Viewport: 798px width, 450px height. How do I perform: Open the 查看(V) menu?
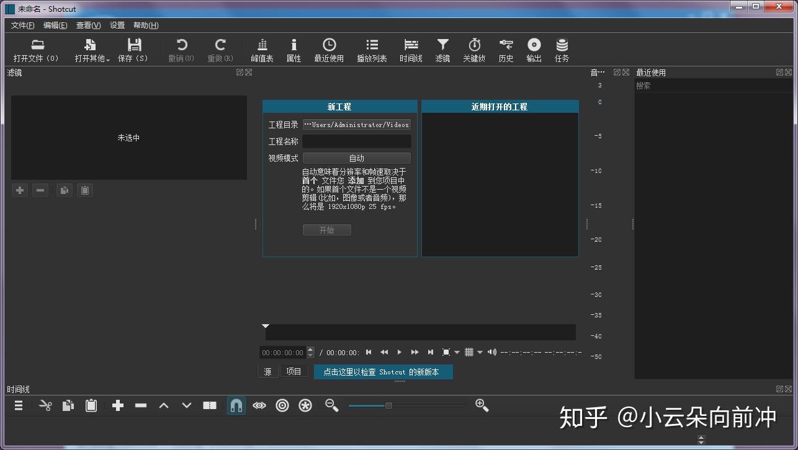pos(88,25)
